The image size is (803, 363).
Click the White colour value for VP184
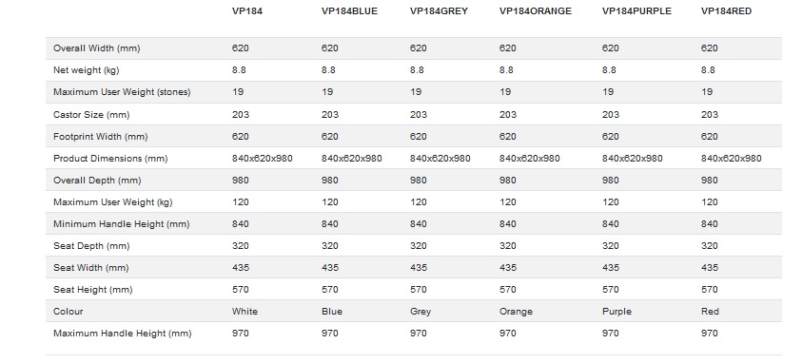(245, 312)
